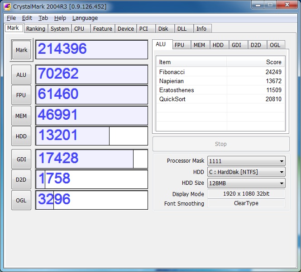Run the GDI benchmark test
Image resolution: width=301 pixels, height=272 pixels.
click(x=21, y=159)
